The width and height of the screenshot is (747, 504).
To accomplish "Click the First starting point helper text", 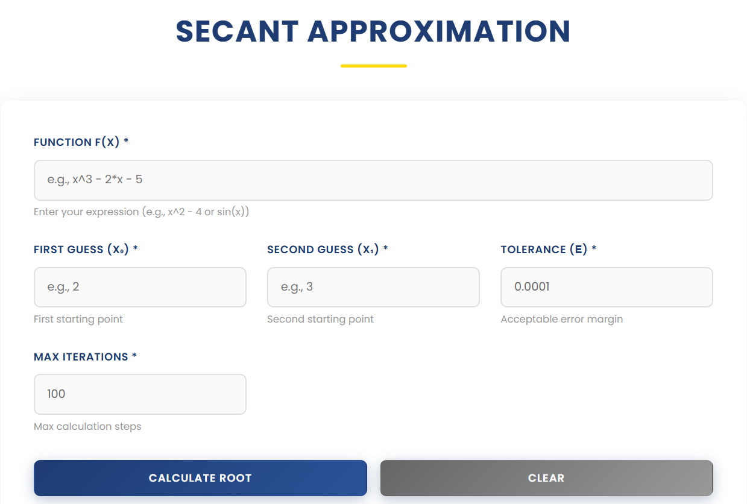I will [x=78, y=319].
